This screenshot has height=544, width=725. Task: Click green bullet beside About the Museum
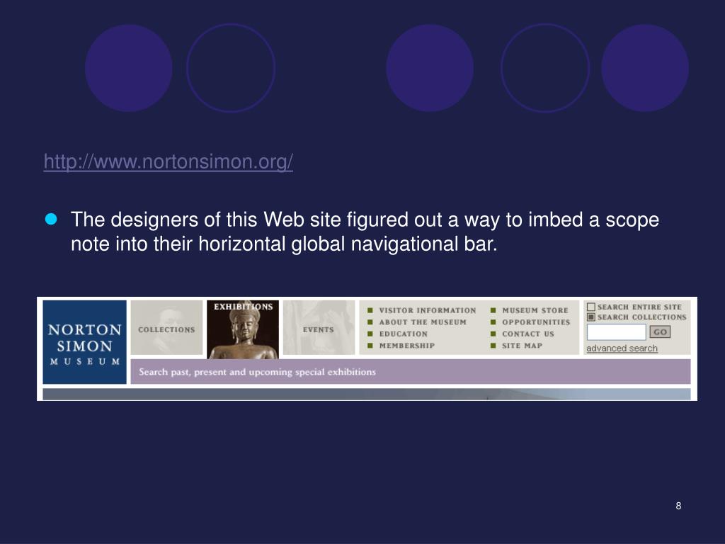370,322
